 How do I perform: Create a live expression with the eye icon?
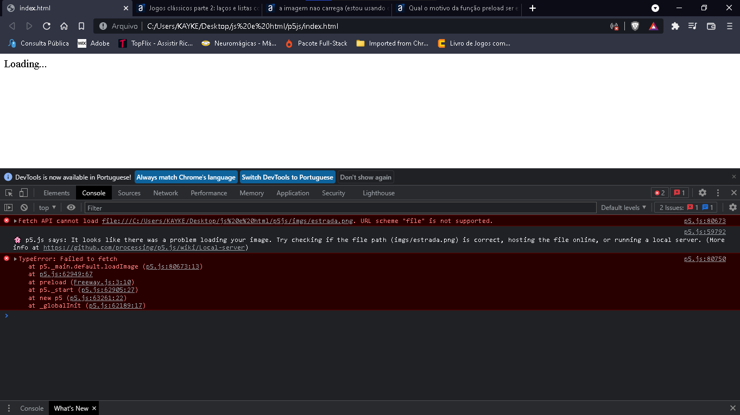tap(71, 208)
